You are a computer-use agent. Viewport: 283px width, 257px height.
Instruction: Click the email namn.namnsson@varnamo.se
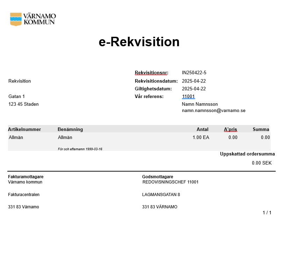(x=214, y=111)
